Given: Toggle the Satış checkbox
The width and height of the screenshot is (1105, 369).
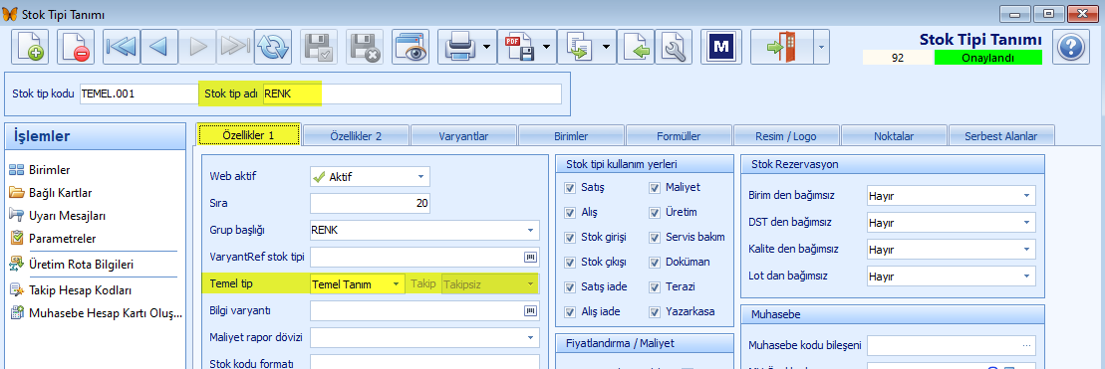Looking at the screenshot, I should click(569, 188).
